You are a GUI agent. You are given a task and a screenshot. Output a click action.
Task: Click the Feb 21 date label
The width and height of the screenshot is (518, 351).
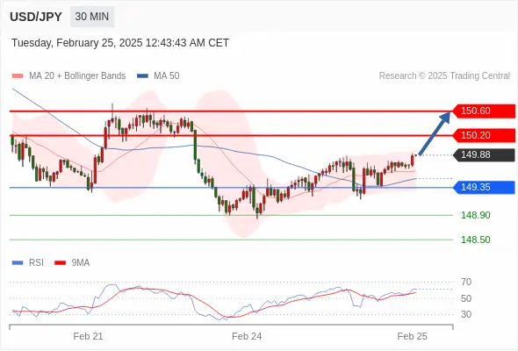88,336
